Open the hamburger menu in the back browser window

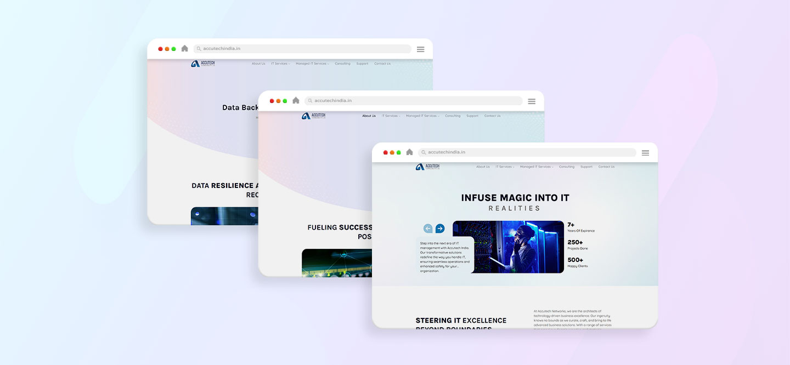click(420, 49)
